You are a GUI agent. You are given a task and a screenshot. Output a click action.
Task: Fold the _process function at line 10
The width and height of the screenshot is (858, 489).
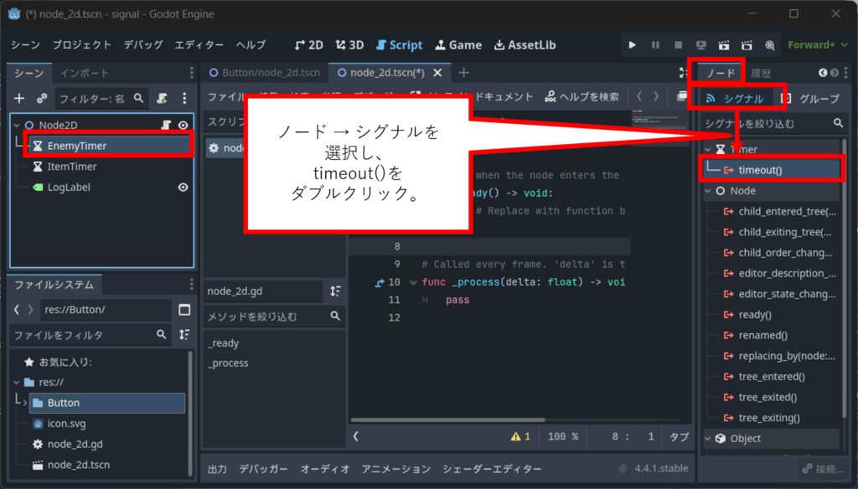point(413,282)
